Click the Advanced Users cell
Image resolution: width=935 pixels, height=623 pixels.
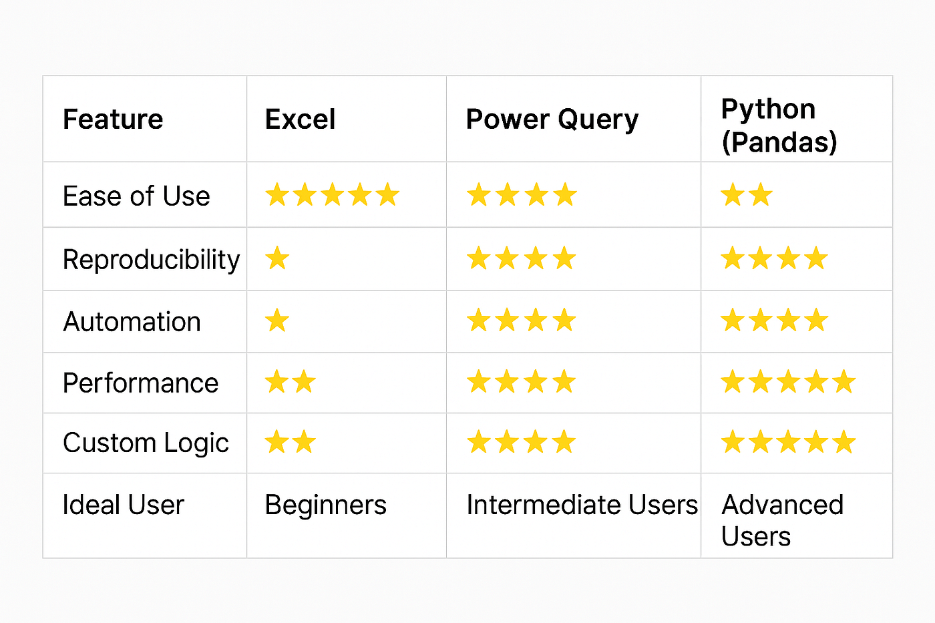783,521
